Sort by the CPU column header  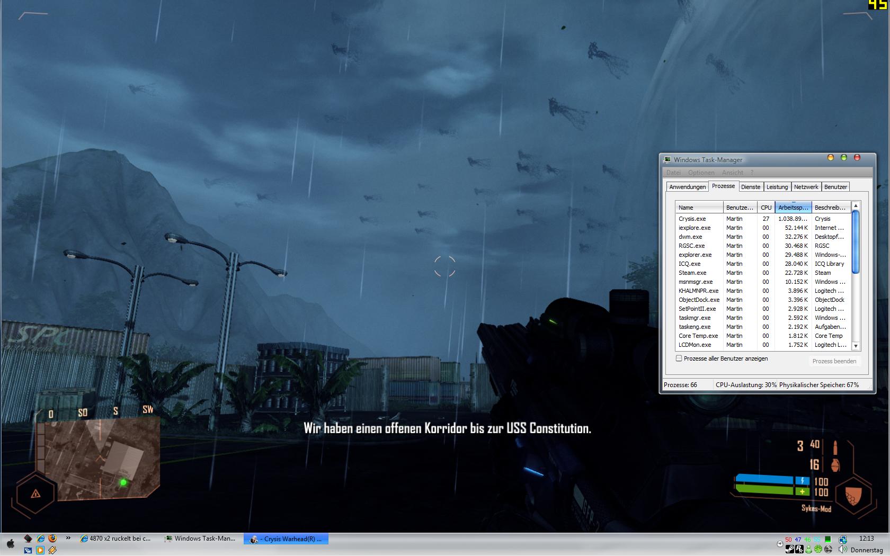tap(766, 208)
